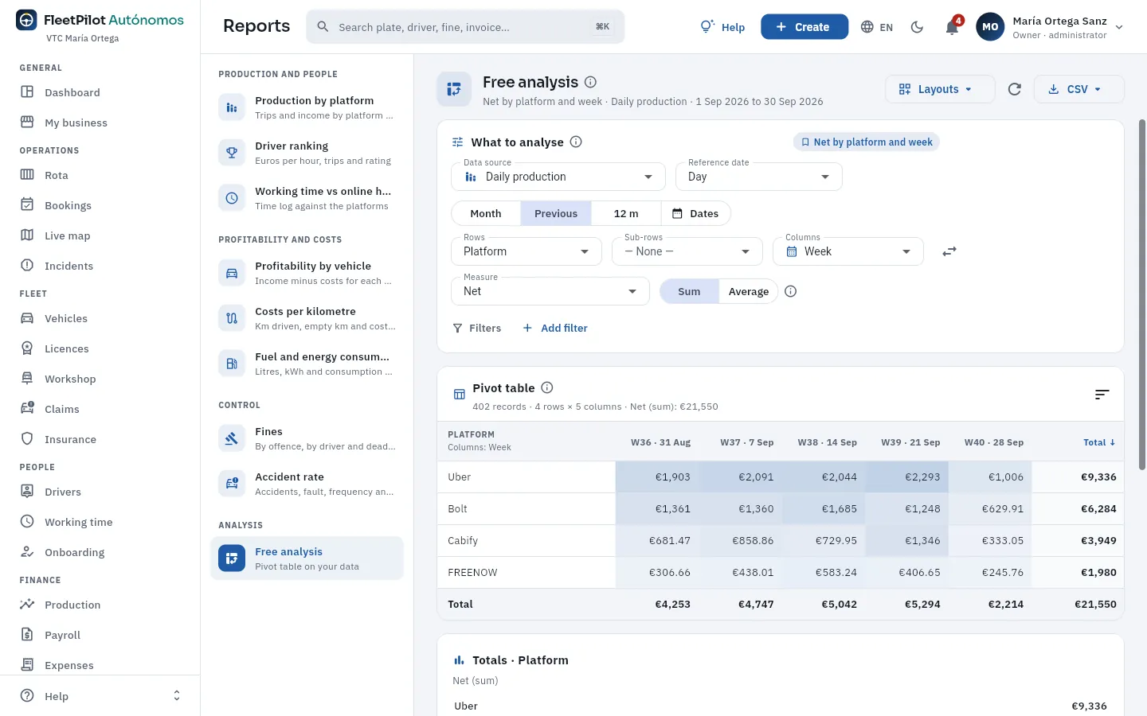Go to Vehicles page

pyautogui.click(x=65, y=318)
